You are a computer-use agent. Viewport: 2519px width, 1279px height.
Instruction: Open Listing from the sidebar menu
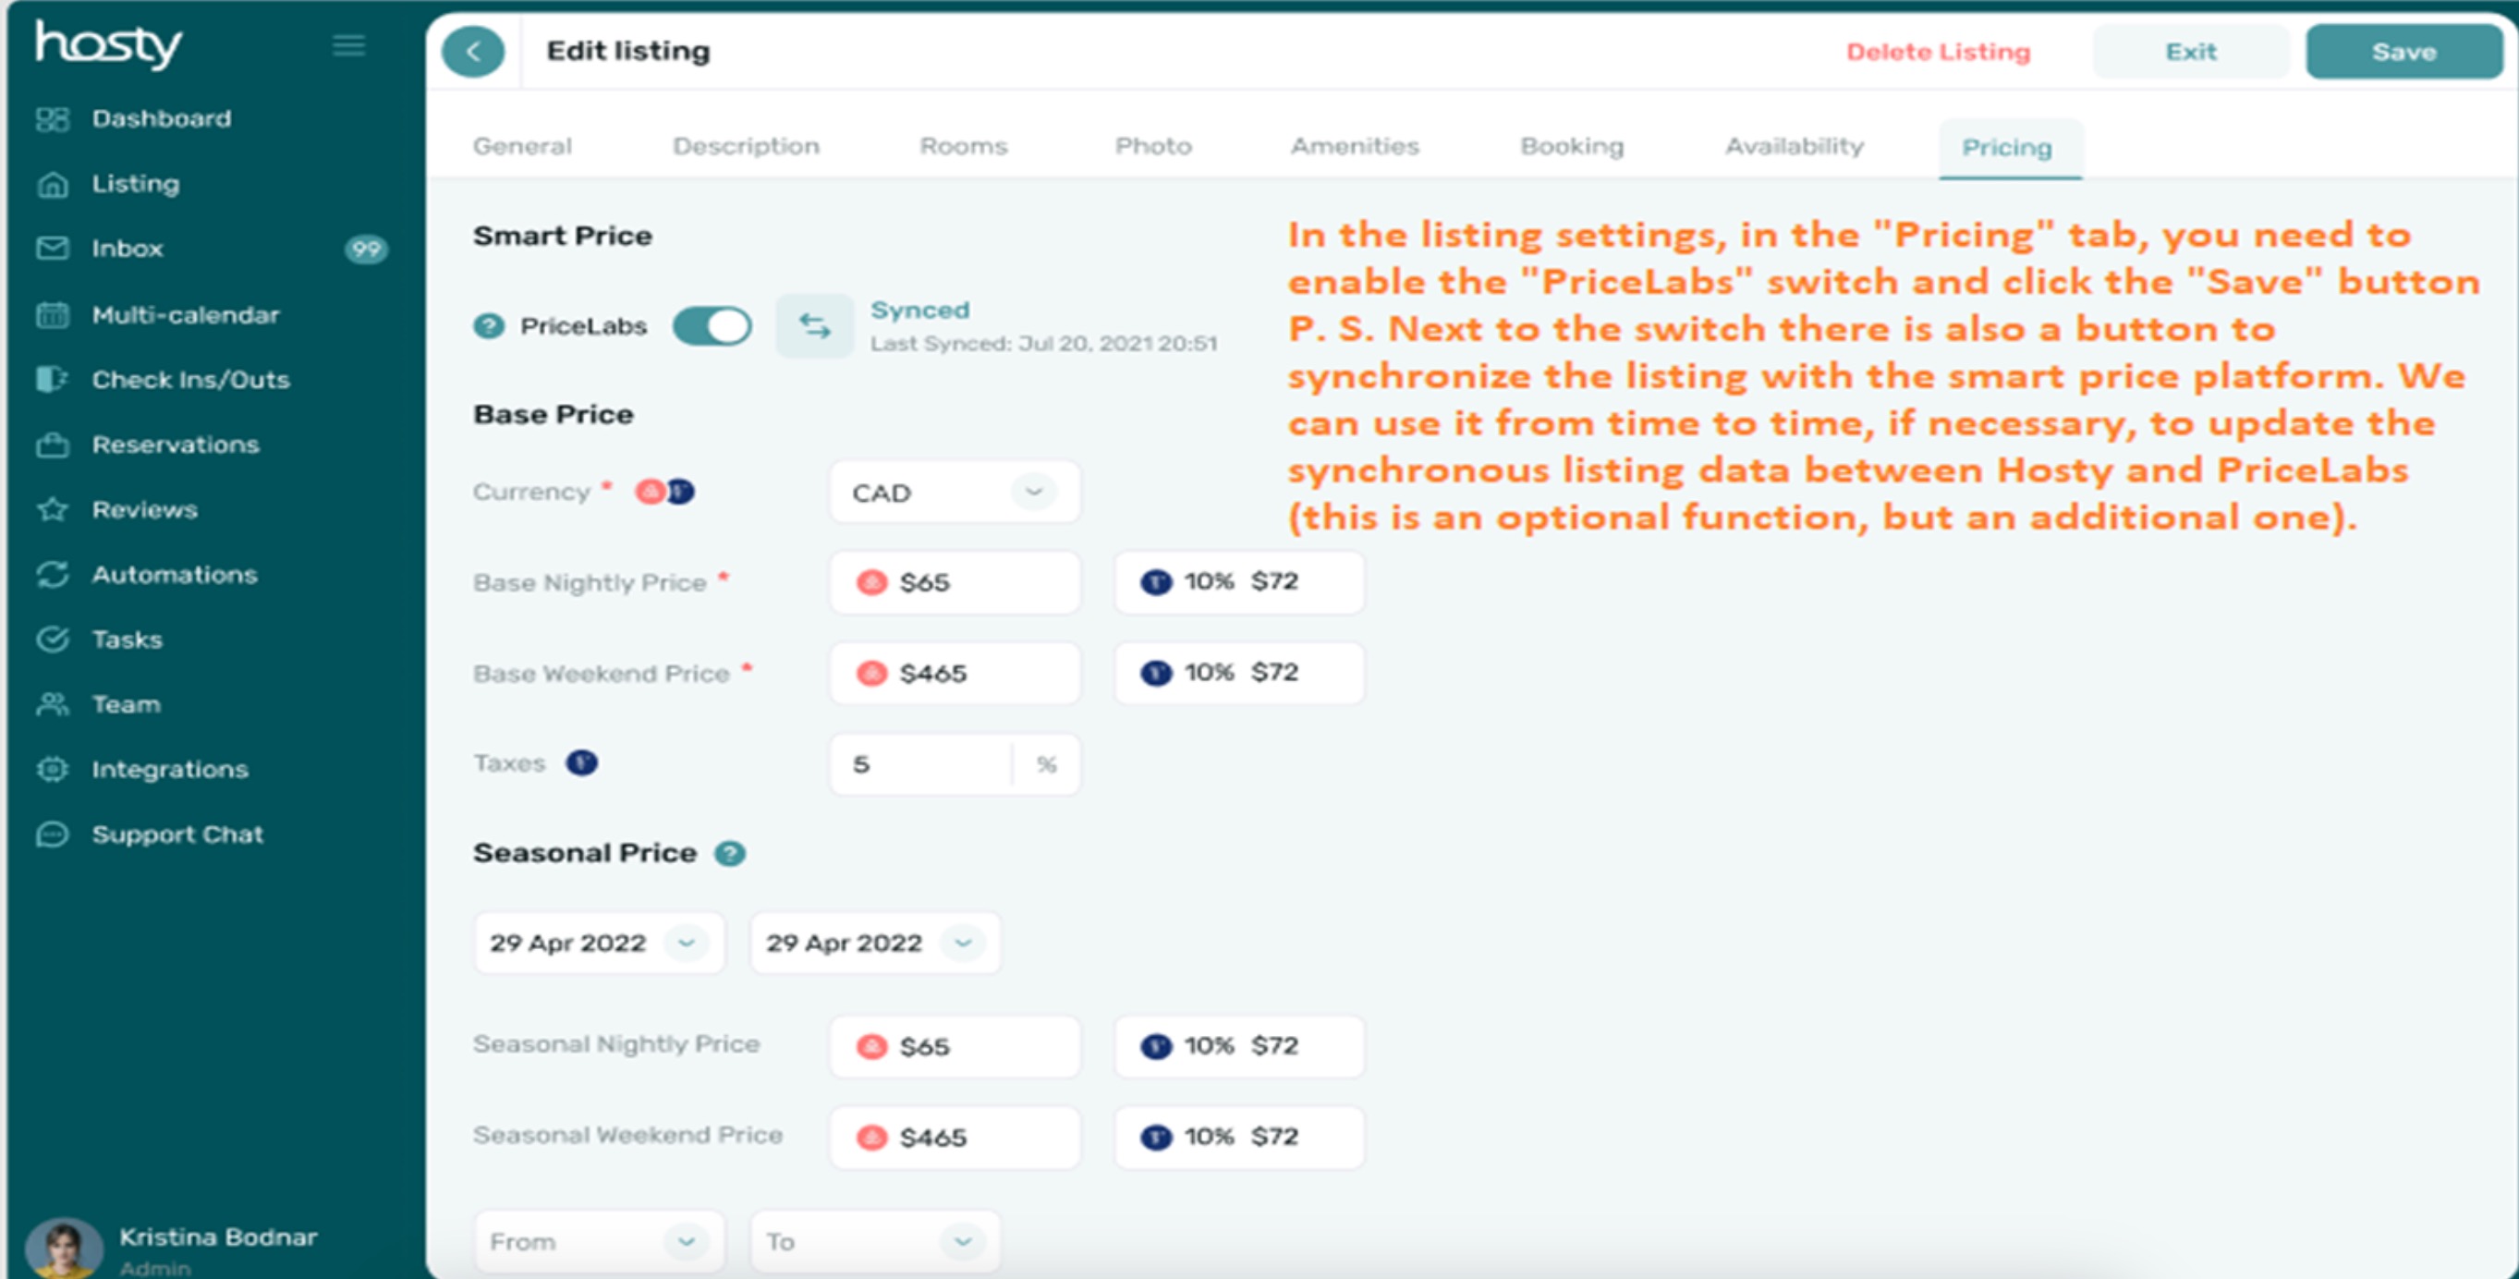pyautogui.click(x=136, y=184)
